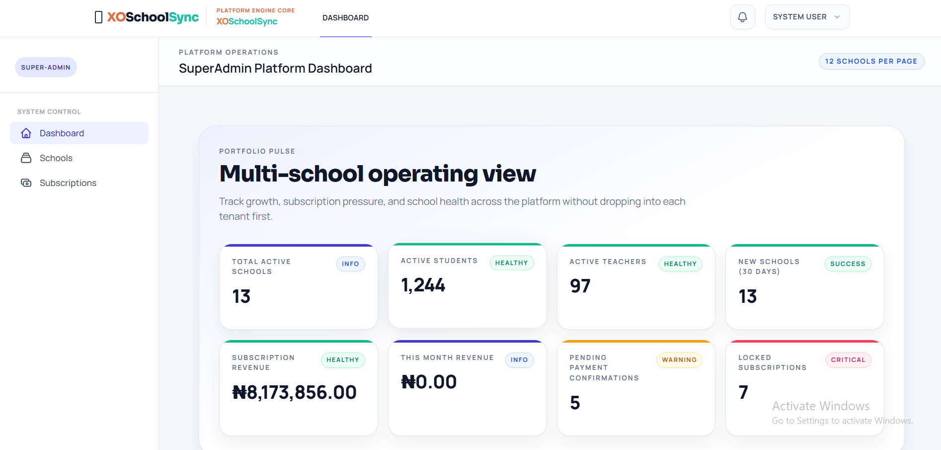The image size is (941, 450).
Task: Click the Dashboard home icon in sidebar
Action: [26, 133]
